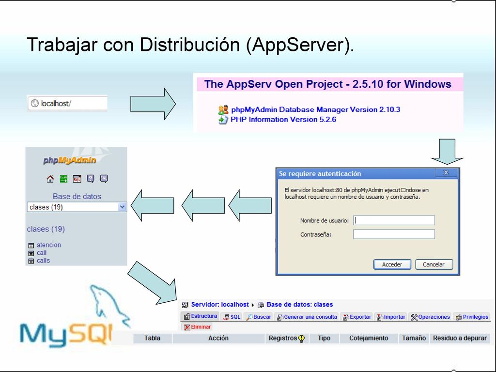496x372 pixels.
Task: Click the Acción column header
Action: pyautogui.click(x=218, y=338)
